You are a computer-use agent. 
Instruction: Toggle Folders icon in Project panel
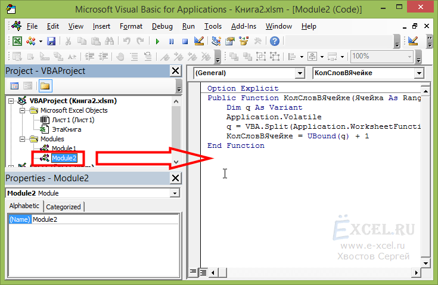click(x=45, y=86)
